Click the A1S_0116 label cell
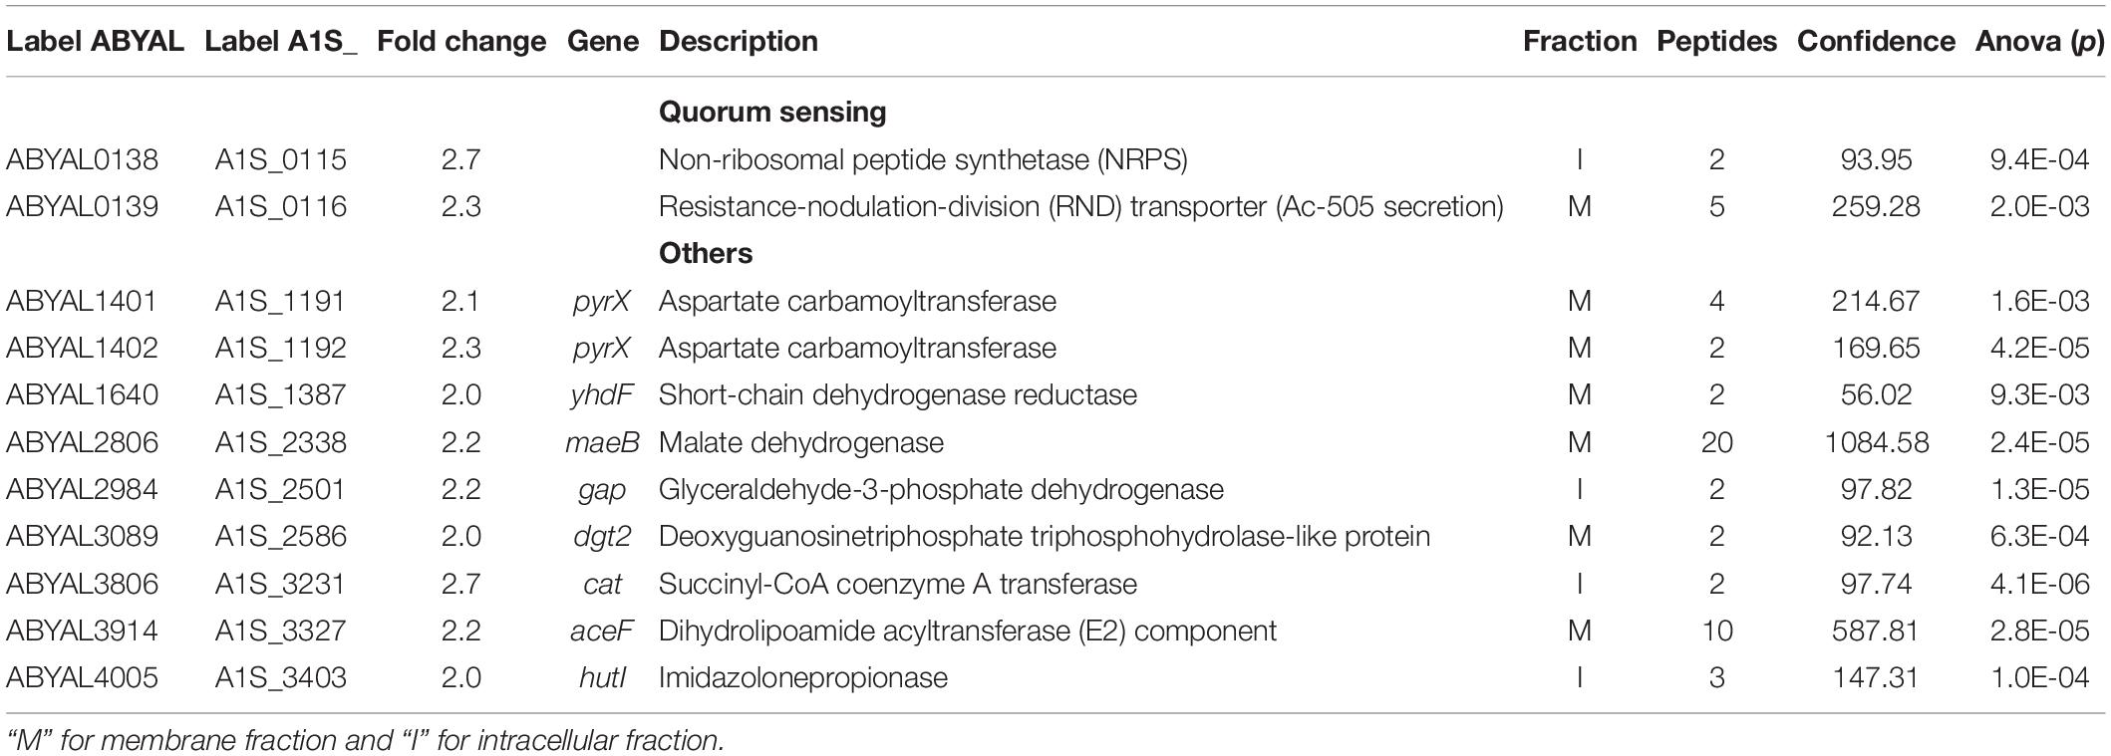 pyautogui.click(x=280, y=206)
